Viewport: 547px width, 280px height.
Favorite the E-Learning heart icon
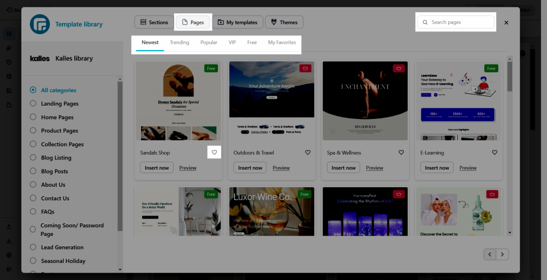pos(495,152)
